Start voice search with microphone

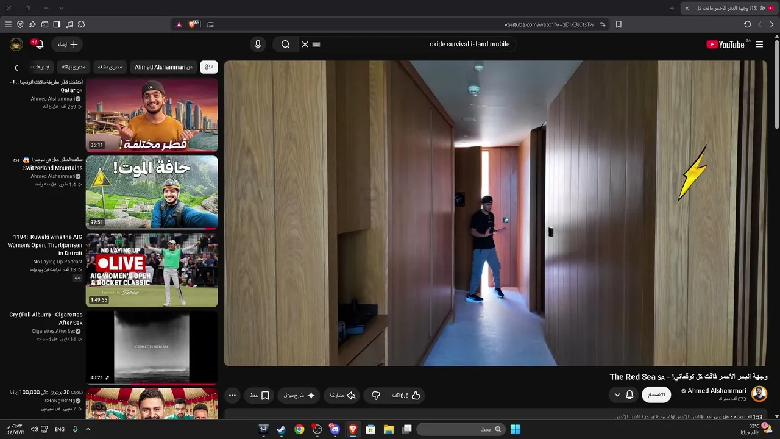point(258,45)
